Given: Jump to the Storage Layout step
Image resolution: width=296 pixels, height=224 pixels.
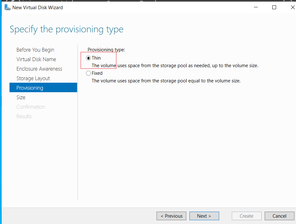Looking at the screenshot, I should click(33, 78).
